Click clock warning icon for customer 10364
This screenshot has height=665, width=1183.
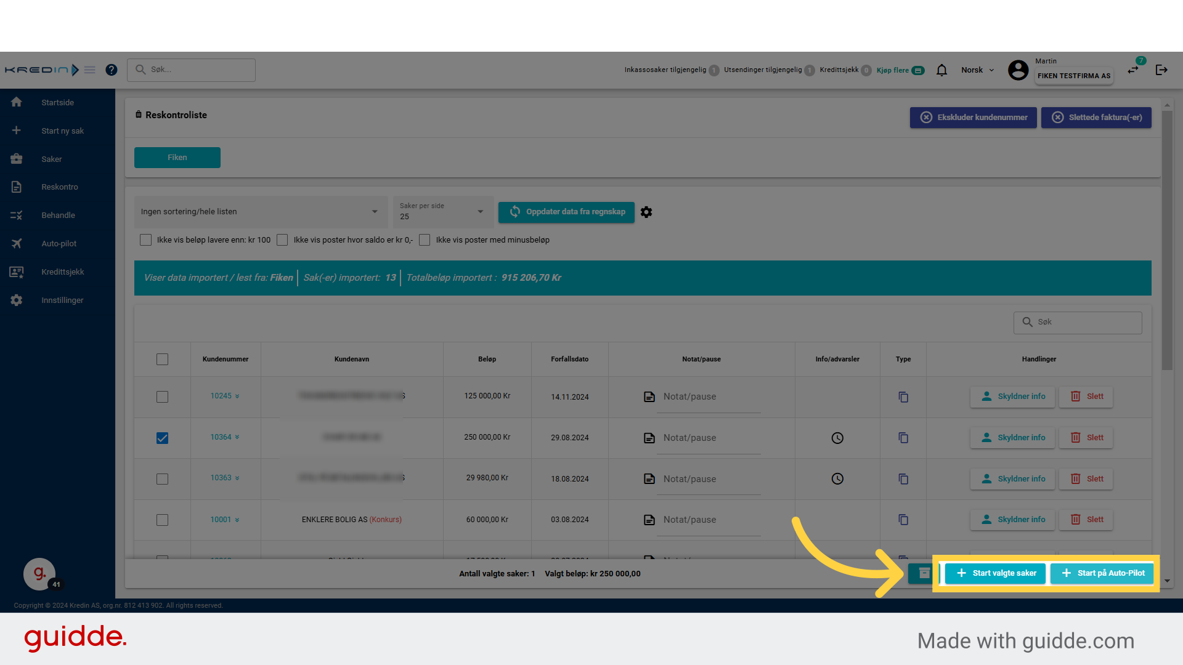point(837,438)
